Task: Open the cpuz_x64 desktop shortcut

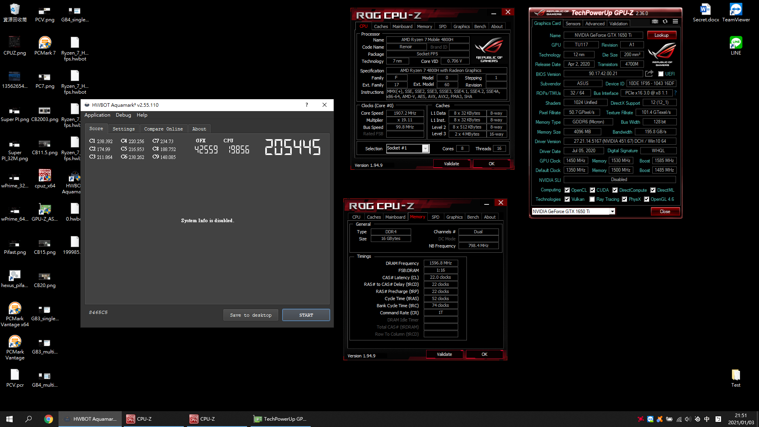Action: click(45, 179)
